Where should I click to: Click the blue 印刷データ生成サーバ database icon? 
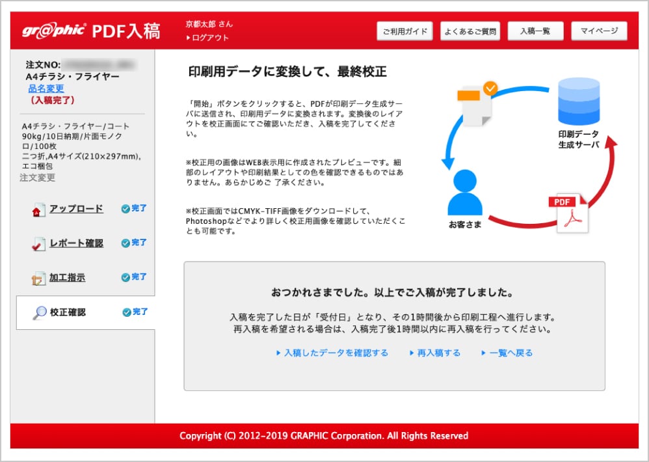click(x=578, y=102)
